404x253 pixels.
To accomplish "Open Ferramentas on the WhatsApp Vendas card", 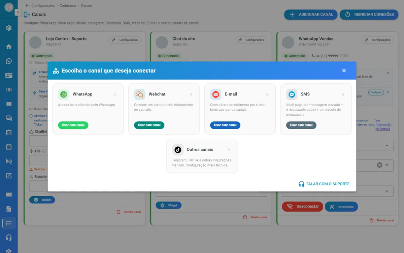I will pos(341,206).
